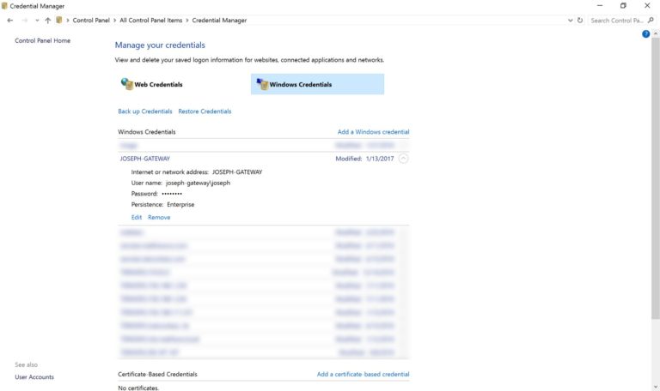Go to All Control Panel Items breadcrumb
660x391 pixels.
coord(150,21)
